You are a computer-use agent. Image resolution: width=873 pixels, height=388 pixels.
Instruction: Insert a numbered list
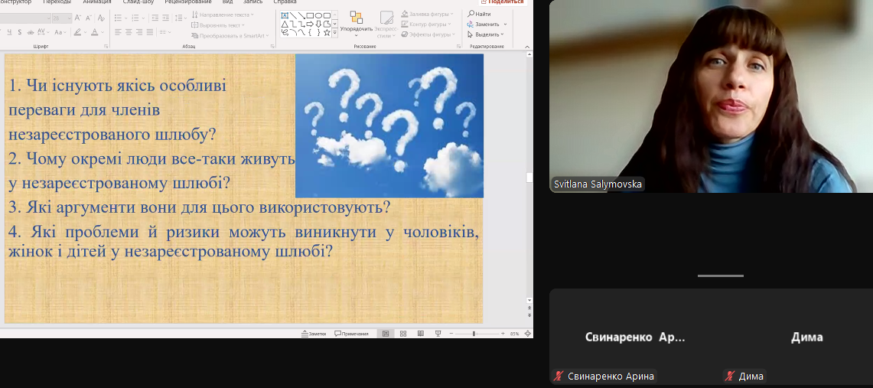135,18
